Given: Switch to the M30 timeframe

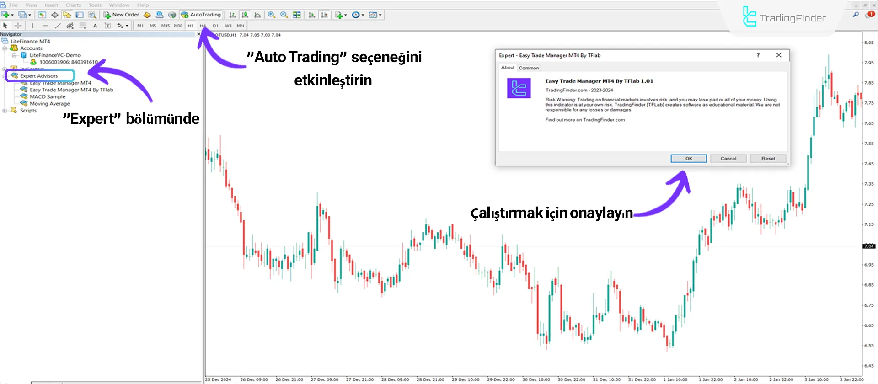Looking at the screenshot, I should (178, 26).
